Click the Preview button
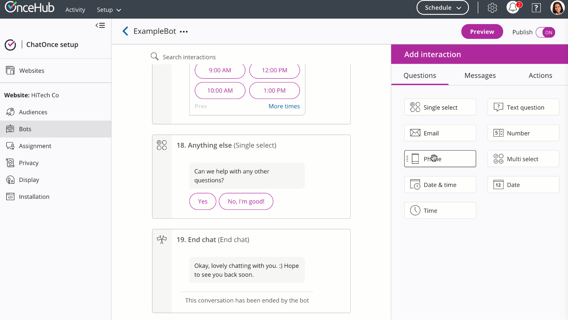Image resolution: width=568 pixels, height=320 pixels. click(482, 32)
